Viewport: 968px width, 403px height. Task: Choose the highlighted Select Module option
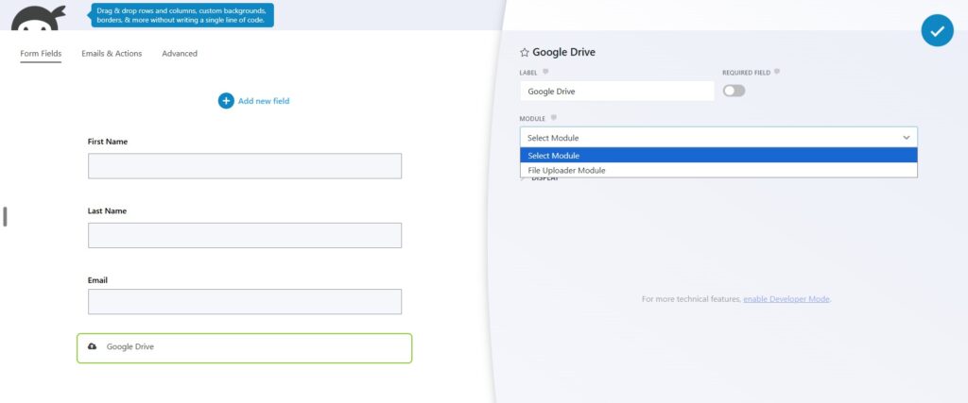pos(718,156)
